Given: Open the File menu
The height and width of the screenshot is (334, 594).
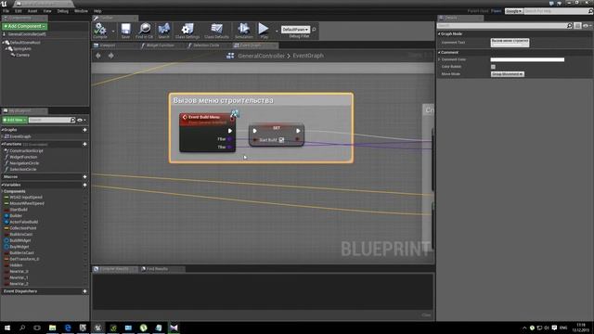Looking at the screenshot, I should coord(6,11).
